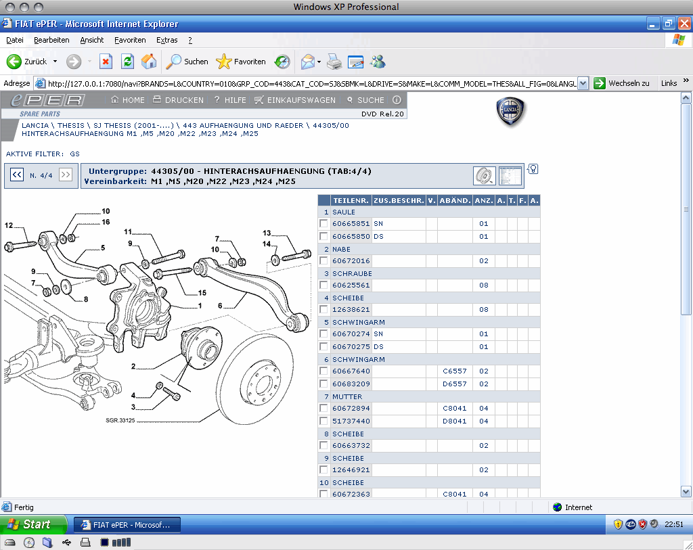The height and width of the screenshot is (550, 693).
Task: Click the DRUCKEN link
Action: [178, 100]
